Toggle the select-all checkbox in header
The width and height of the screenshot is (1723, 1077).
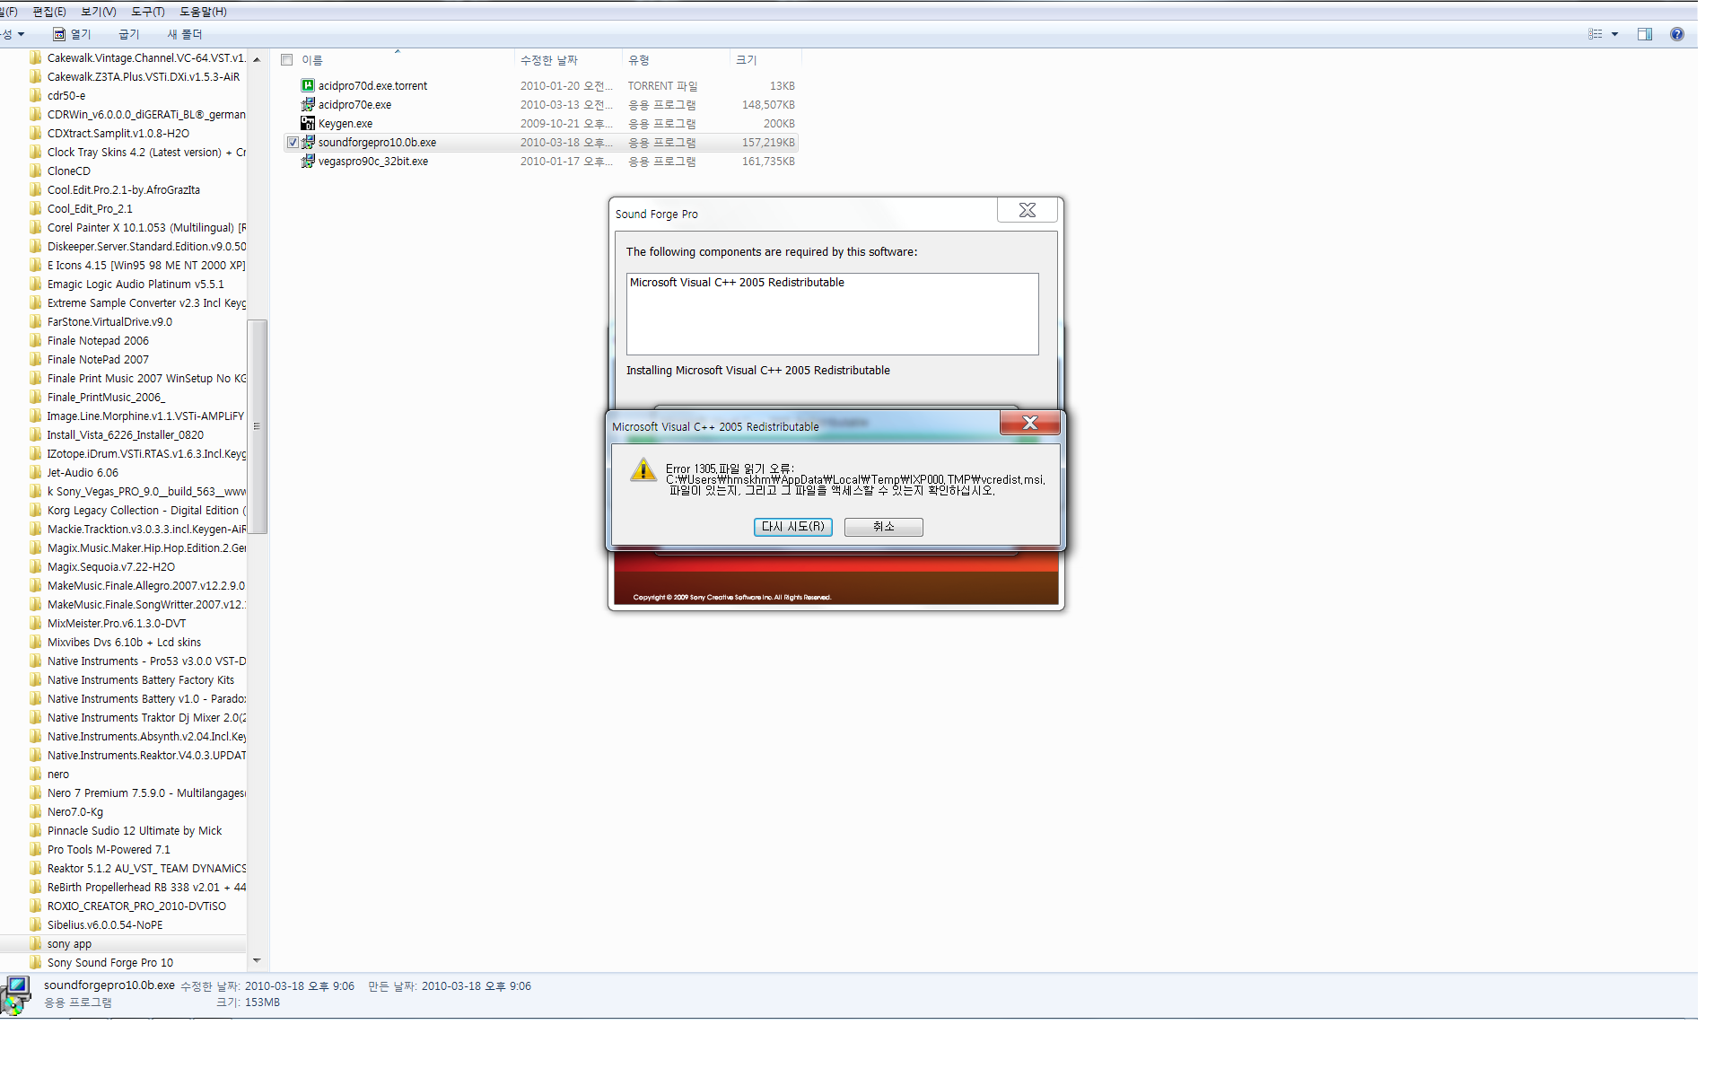click(287, 60)
